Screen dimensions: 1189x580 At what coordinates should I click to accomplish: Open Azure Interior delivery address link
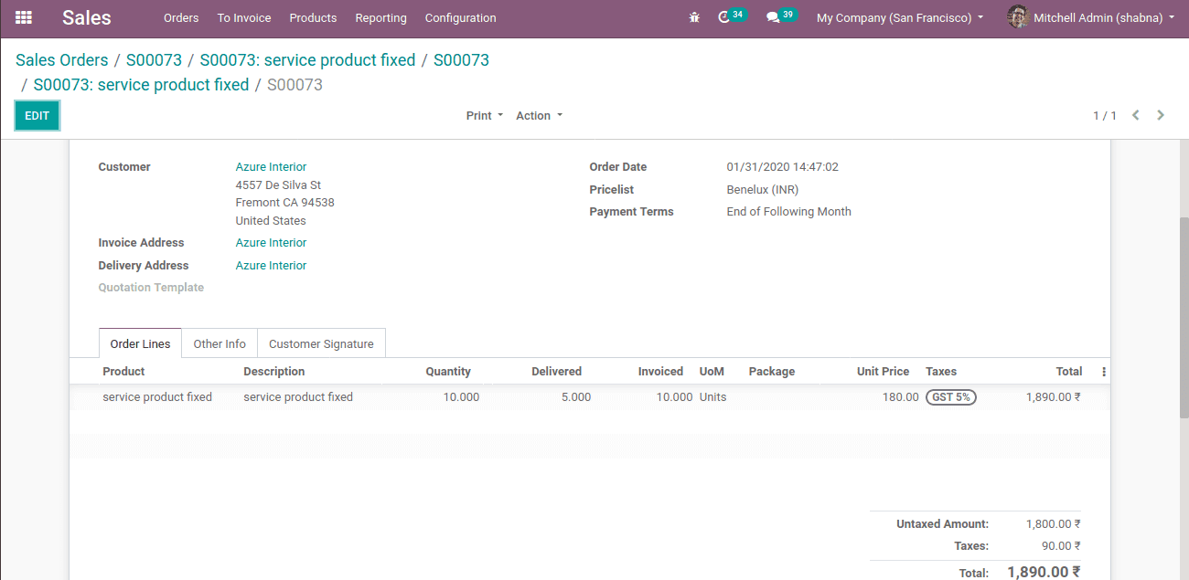coord(271,266)
